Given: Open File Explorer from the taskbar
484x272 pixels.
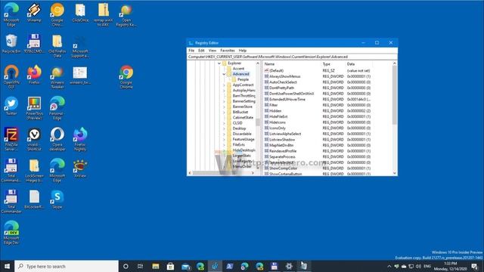Looking at the screenshot, I should click(156, 266).
